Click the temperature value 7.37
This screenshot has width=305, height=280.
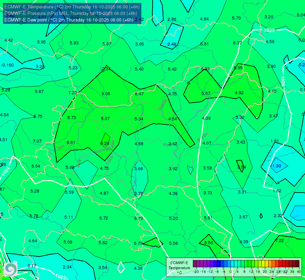pyautogui.click(x=37, y=141)
